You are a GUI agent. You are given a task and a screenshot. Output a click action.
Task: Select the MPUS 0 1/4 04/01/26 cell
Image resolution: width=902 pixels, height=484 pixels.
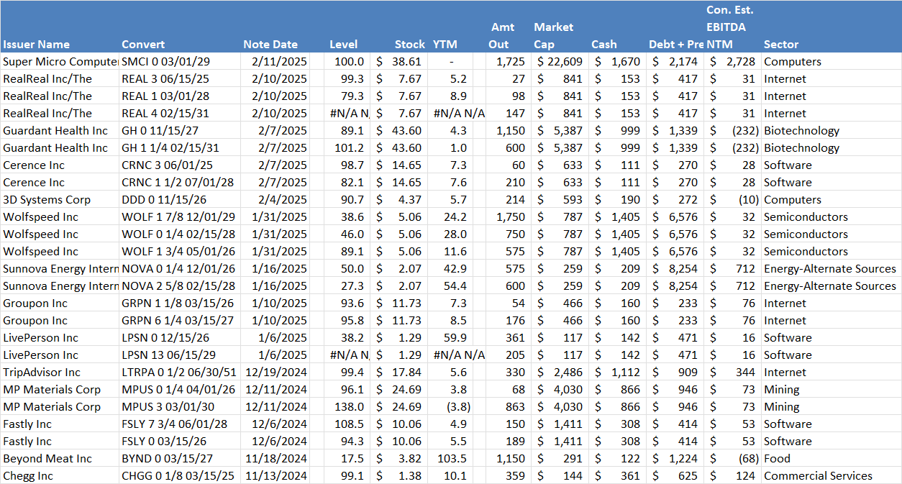178,390
